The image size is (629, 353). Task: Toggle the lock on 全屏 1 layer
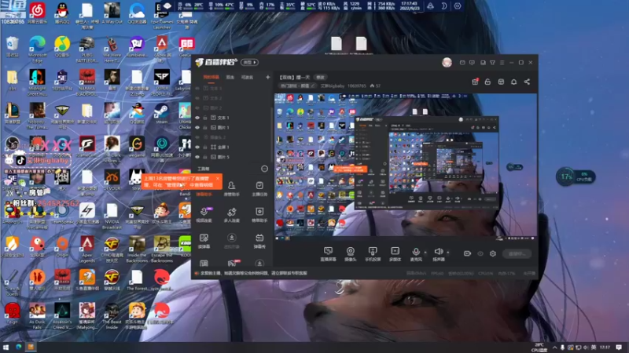tap(205, 147)
